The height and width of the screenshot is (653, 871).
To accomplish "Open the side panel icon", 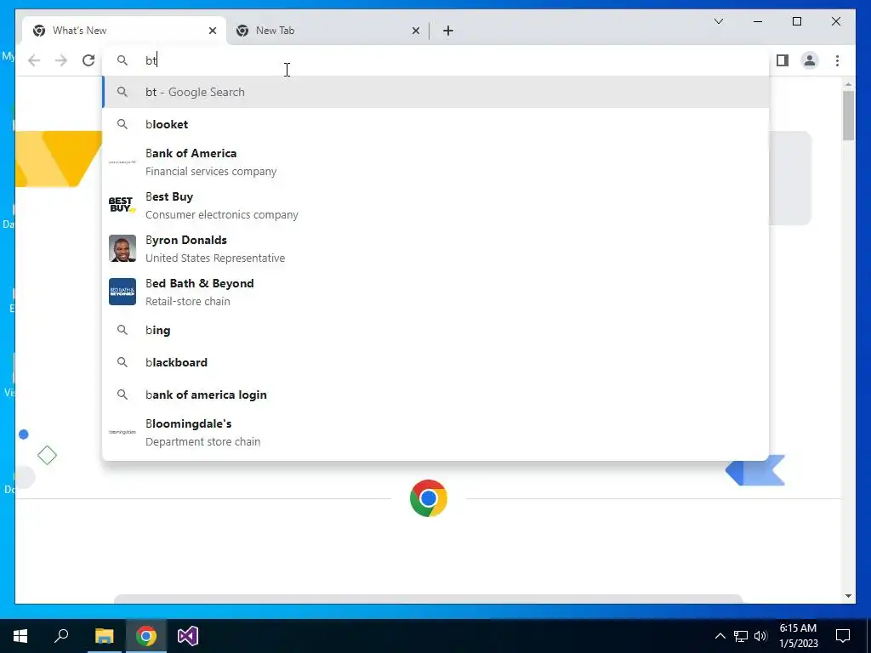I will click(783, 60).
